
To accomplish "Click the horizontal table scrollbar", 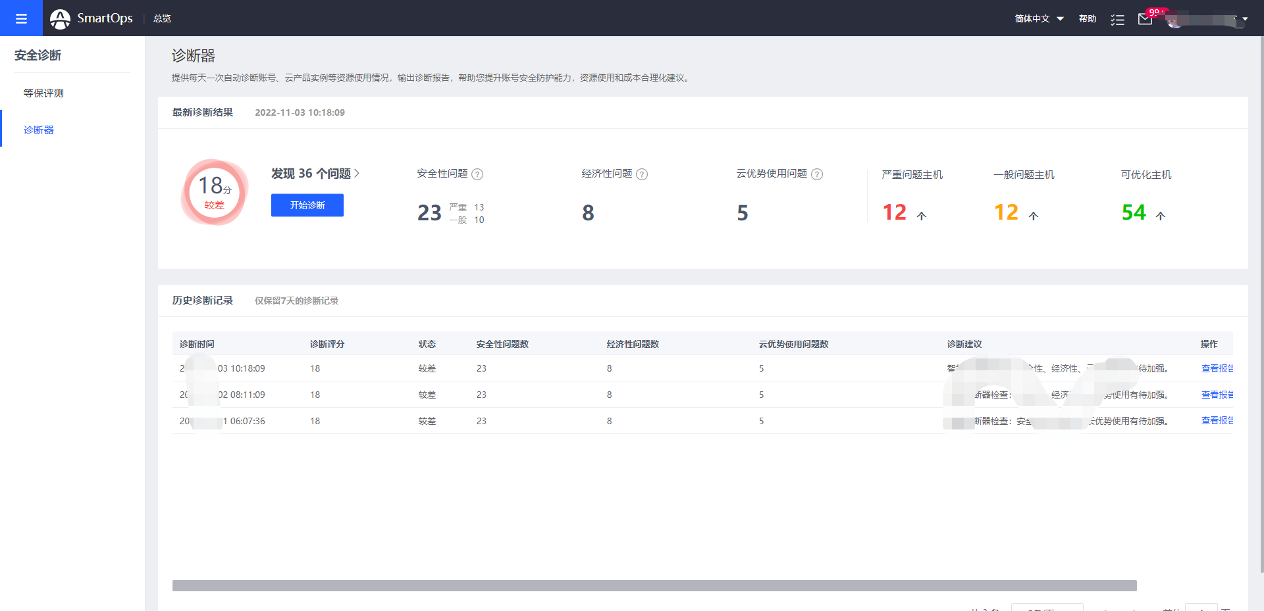I will point(654,585).
